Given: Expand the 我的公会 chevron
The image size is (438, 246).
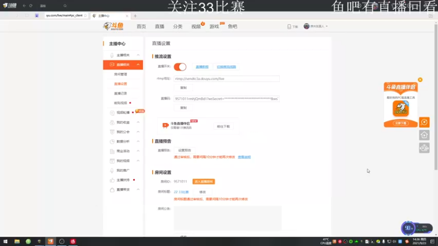Looking at the screenshot, I should click(138, 132).
